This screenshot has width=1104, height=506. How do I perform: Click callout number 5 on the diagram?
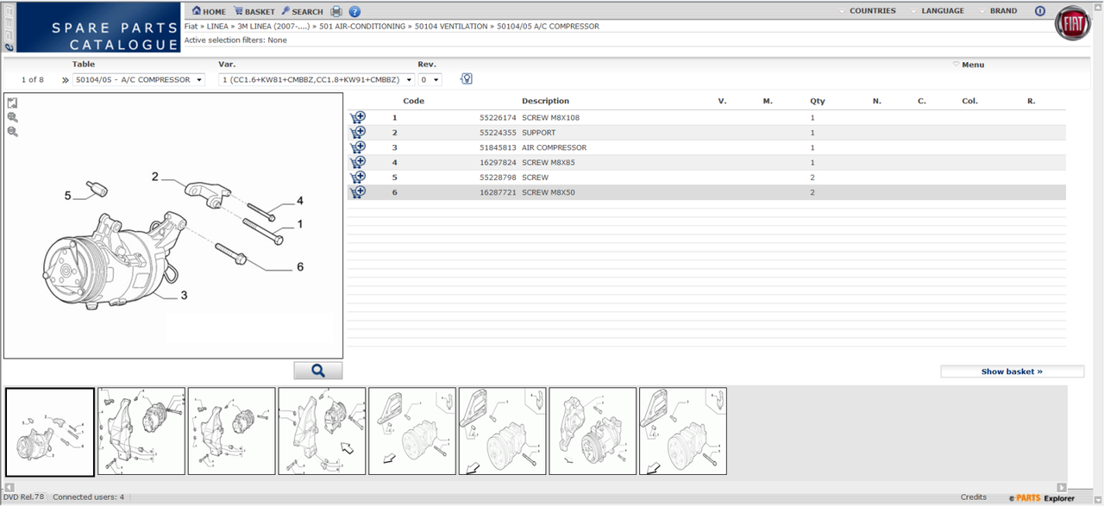(x=68, y=196)
